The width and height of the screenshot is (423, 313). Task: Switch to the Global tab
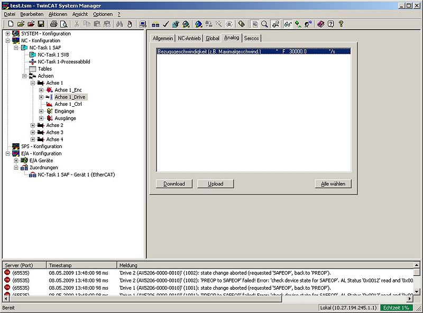[213, 38]
